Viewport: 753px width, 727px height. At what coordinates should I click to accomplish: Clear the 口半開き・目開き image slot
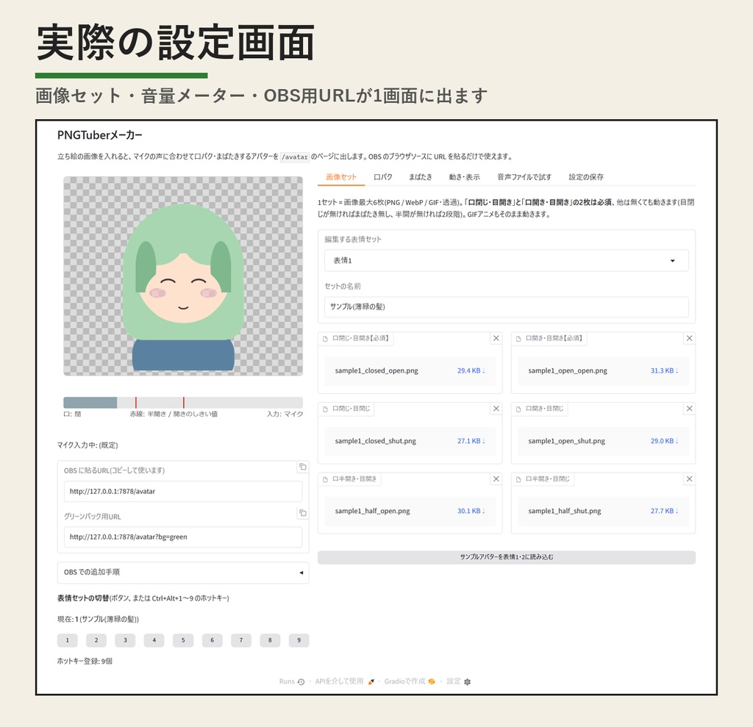click(496, 479)
